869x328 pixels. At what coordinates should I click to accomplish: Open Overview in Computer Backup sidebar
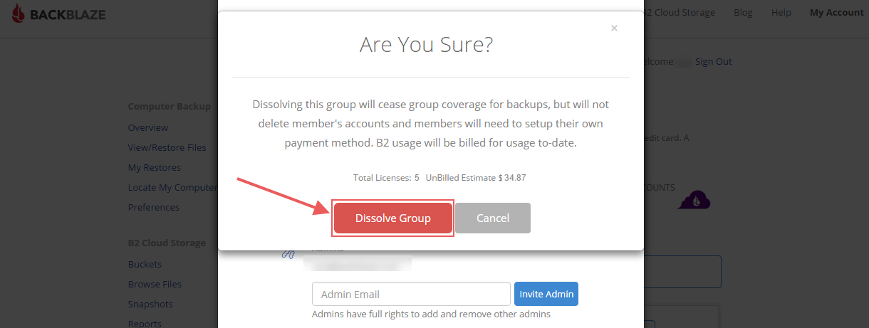click(x=148, y=128)
